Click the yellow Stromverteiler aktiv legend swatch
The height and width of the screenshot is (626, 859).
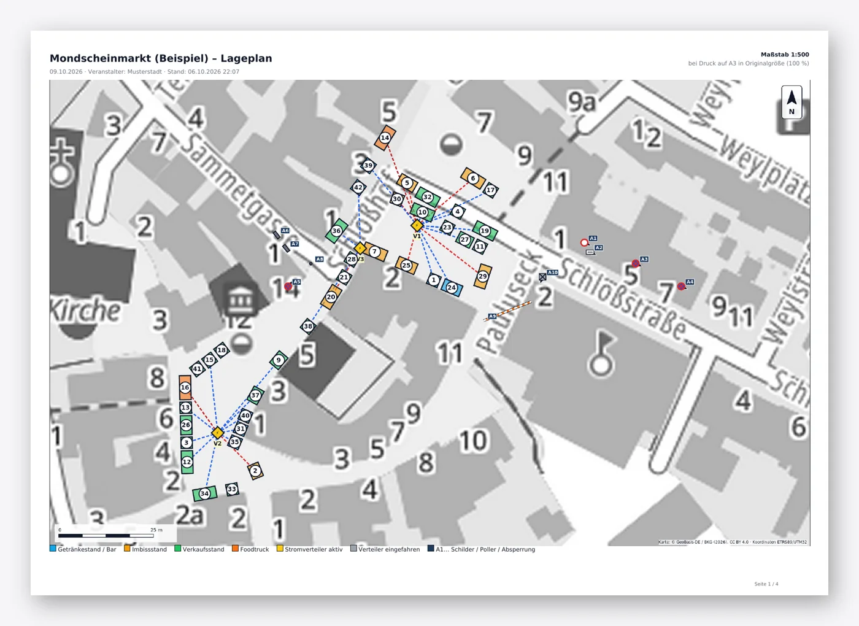[x=280, y=549]
